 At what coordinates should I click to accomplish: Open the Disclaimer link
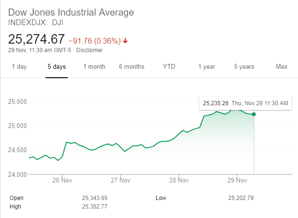90,50
